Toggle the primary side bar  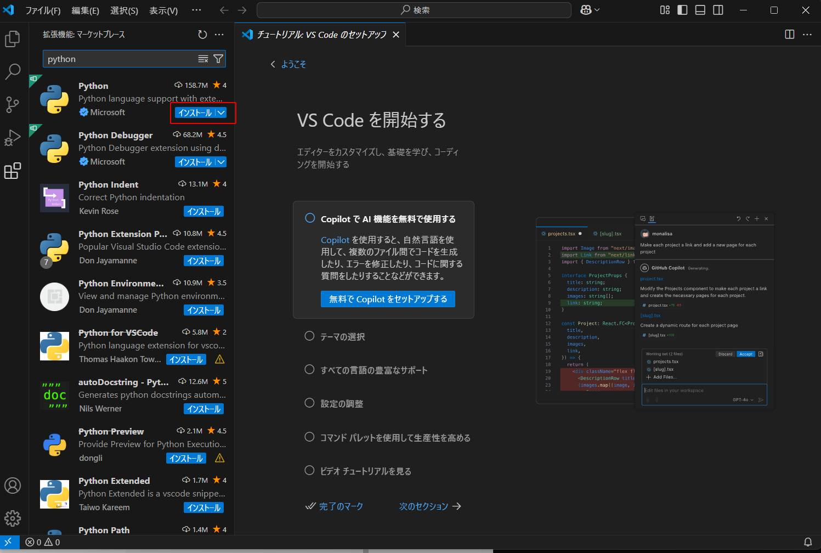tap(682, 10)
